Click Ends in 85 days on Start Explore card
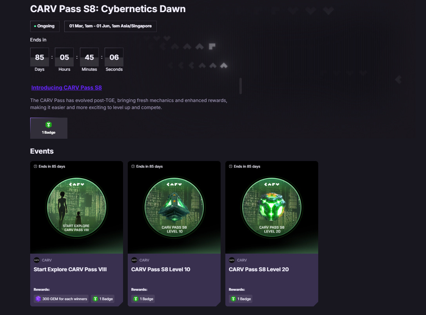The image size is (426, 315). [52, 166]
